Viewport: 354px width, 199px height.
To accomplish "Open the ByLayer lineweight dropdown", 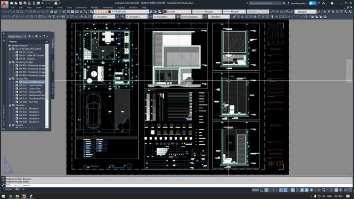I will [x=235, y=12].
